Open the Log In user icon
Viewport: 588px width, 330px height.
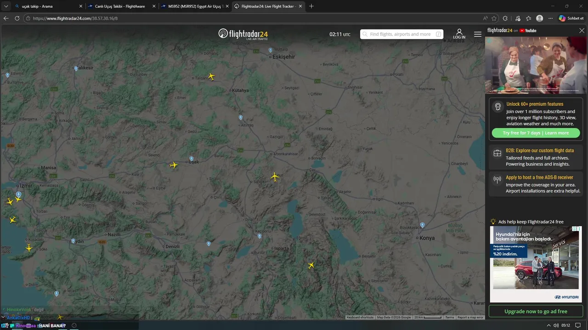point(459,34)
